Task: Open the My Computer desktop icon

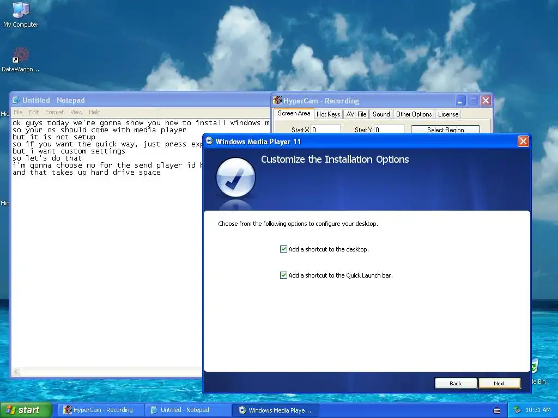Action: (21, 14)
